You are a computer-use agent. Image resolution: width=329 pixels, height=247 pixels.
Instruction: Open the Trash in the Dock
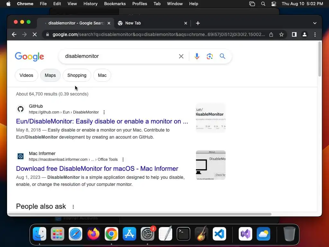289,234
